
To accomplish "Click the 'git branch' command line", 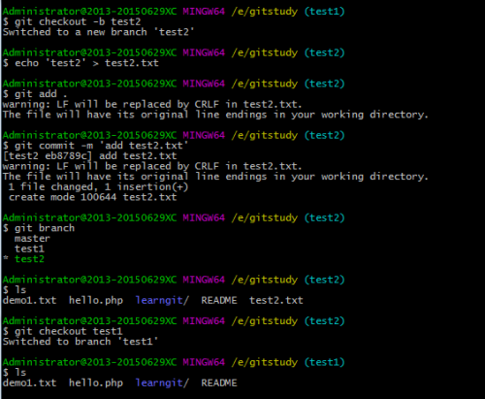I will pyautogui.click(x=39, y=228).
